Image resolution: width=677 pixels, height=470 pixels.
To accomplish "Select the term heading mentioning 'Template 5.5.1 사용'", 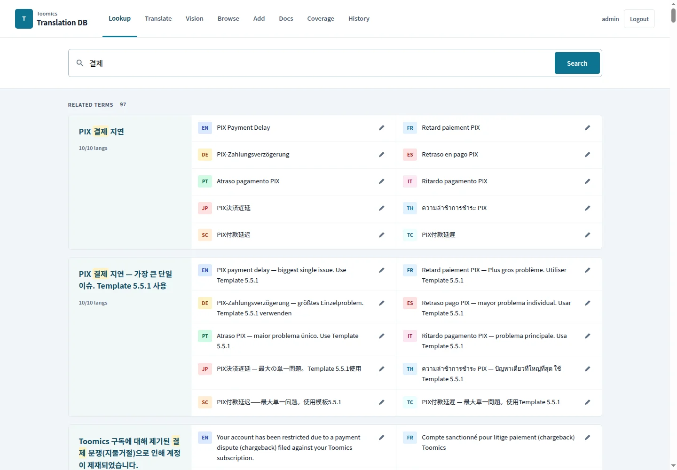I will pos(126,280).
